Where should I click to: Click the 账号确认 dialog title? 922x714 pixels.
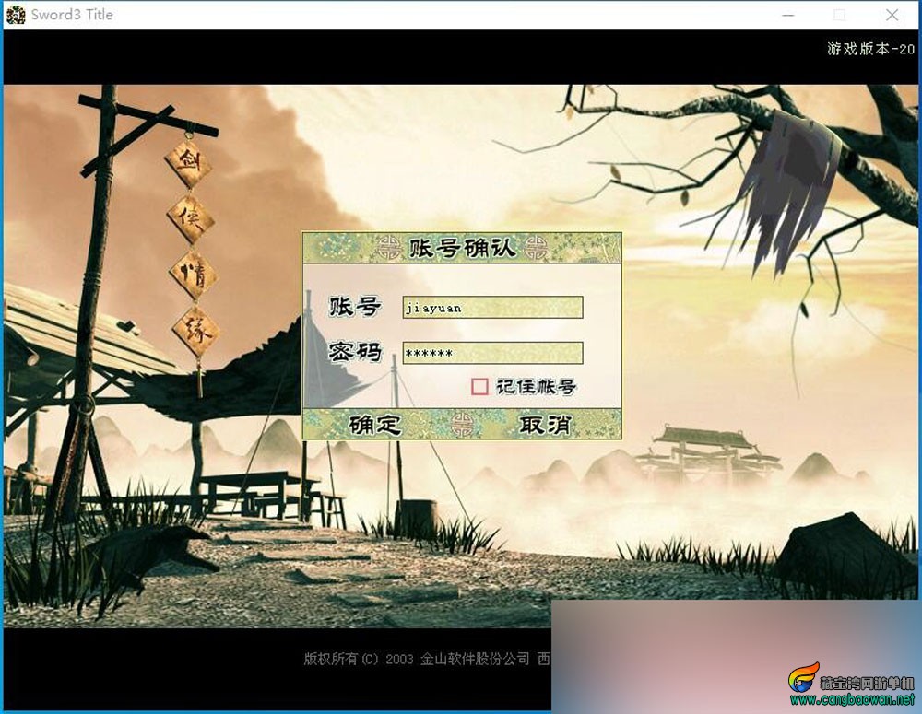(x=462, y=248)
